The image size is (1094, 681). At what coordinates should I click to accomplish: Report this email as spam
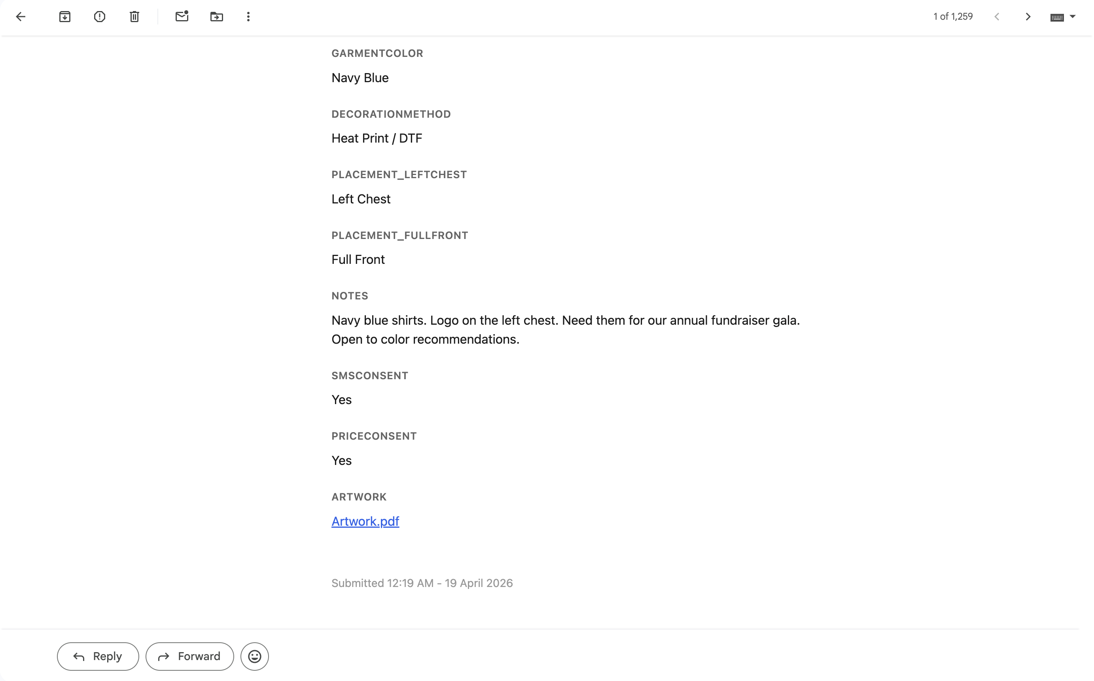click(x=99, y=17)
